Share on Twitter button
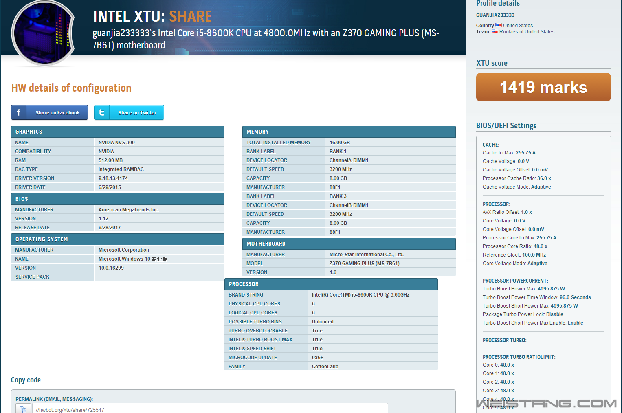This screenshot has height=413, width=622. [129, 112]
